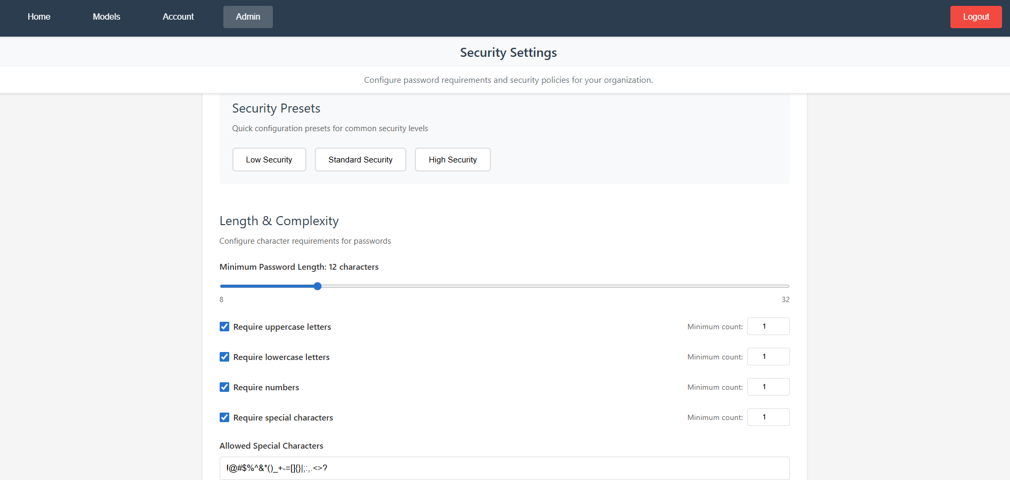
Task: Uncheck Require numbers
Action: (224, 387)
